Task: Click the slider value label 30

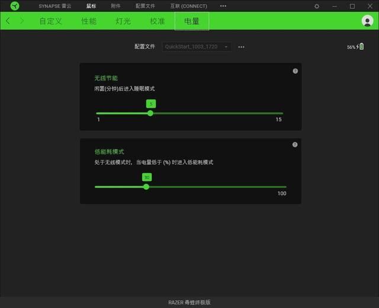Action: (147, 177)
